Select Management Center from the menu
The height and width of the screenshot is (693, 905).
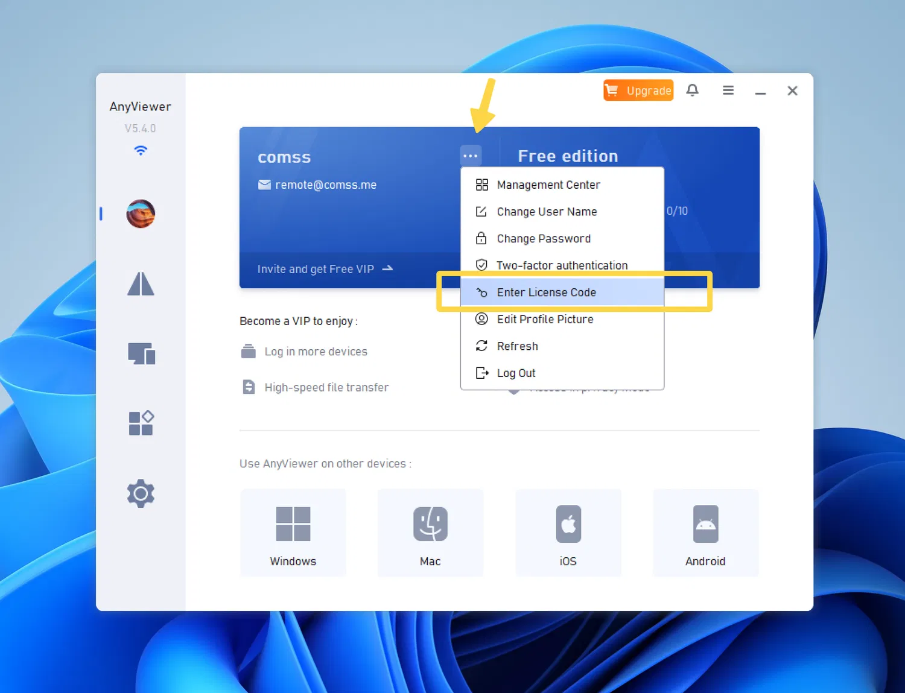click(562, 185)
